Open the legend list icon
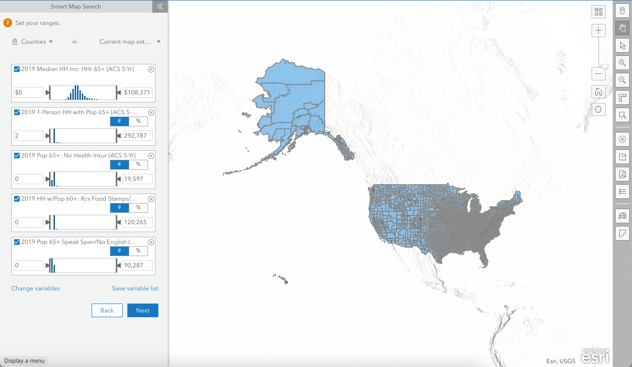 [x=622, y=192]
